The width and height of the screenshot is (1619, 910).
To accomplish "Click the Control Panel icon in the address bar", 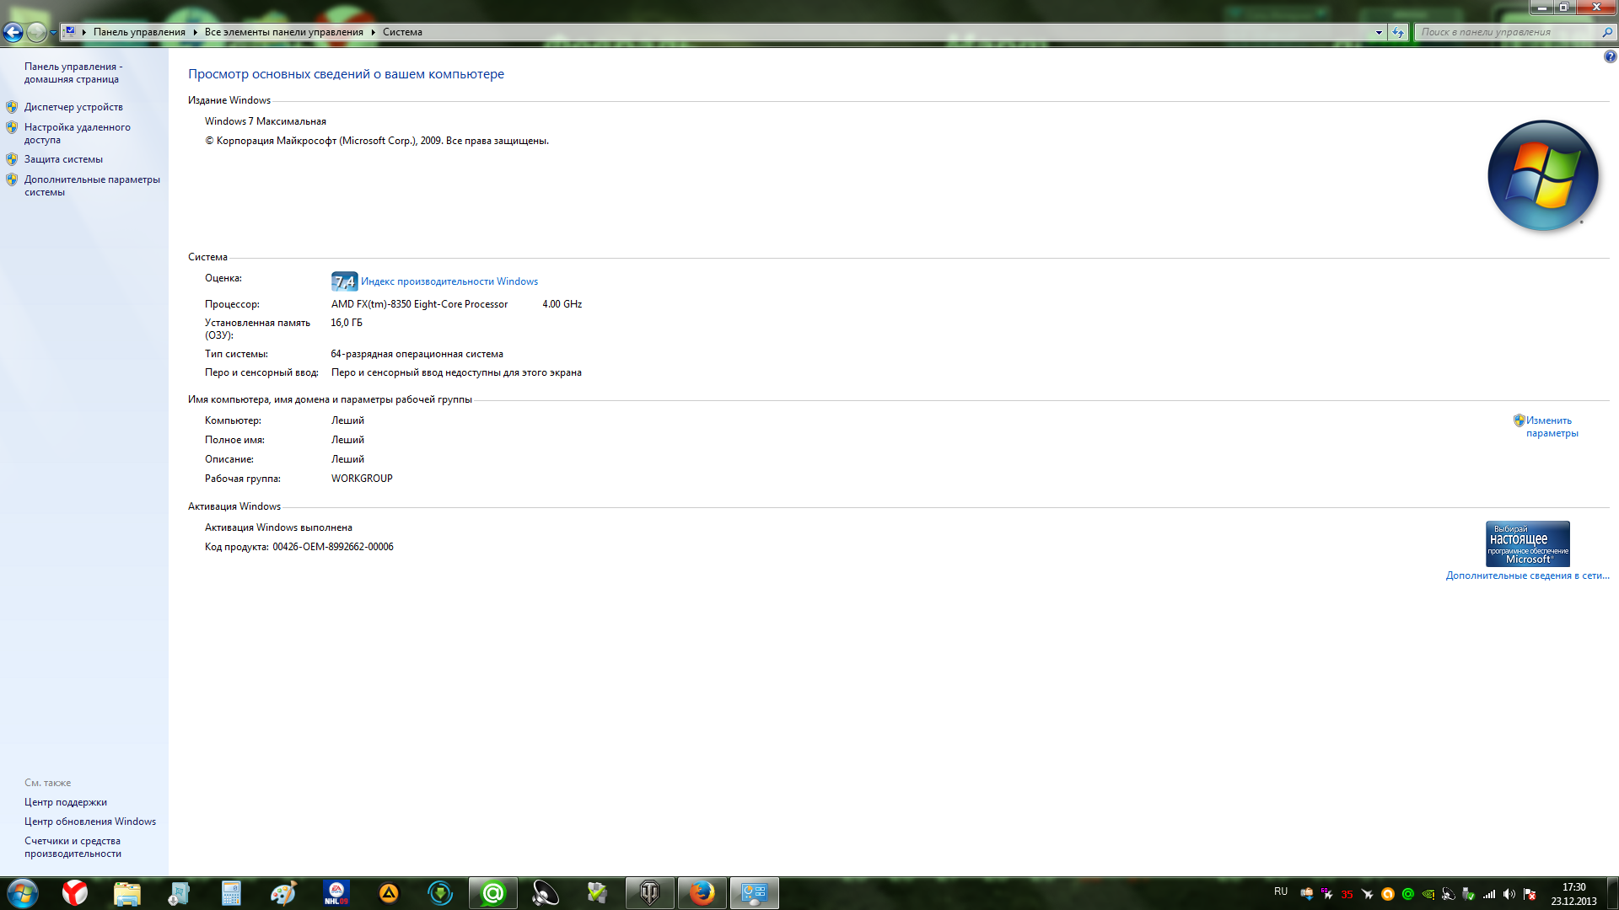I will pyautogui.click(x=70, y=32).
